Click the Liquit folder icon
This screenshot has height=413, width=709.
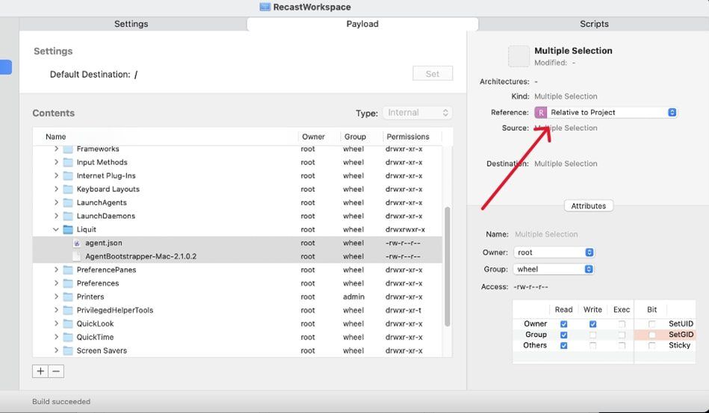[x=68, y=229]
